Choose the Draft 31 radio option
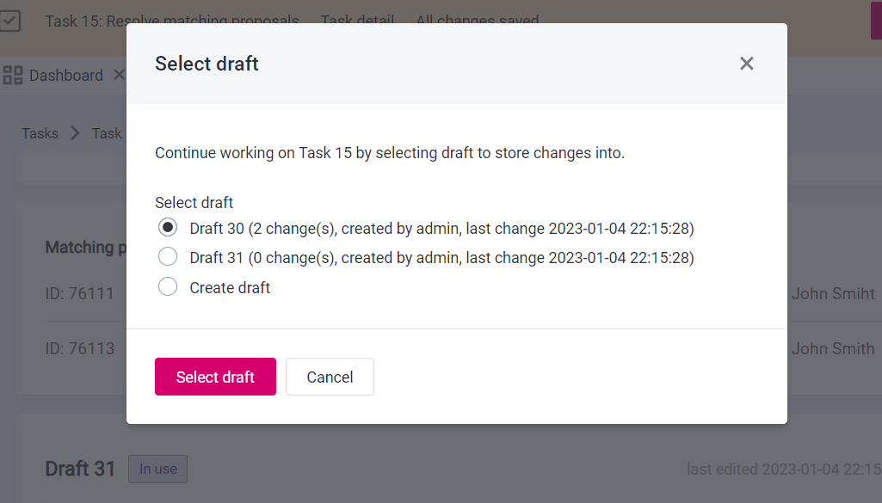Image resolution: width=882 pixels, height=503 pixels. click(x=168, y=257)
